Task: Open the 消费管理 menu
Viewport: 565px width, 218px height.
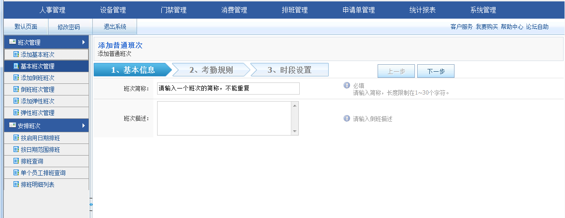Action: coord(234,10)
